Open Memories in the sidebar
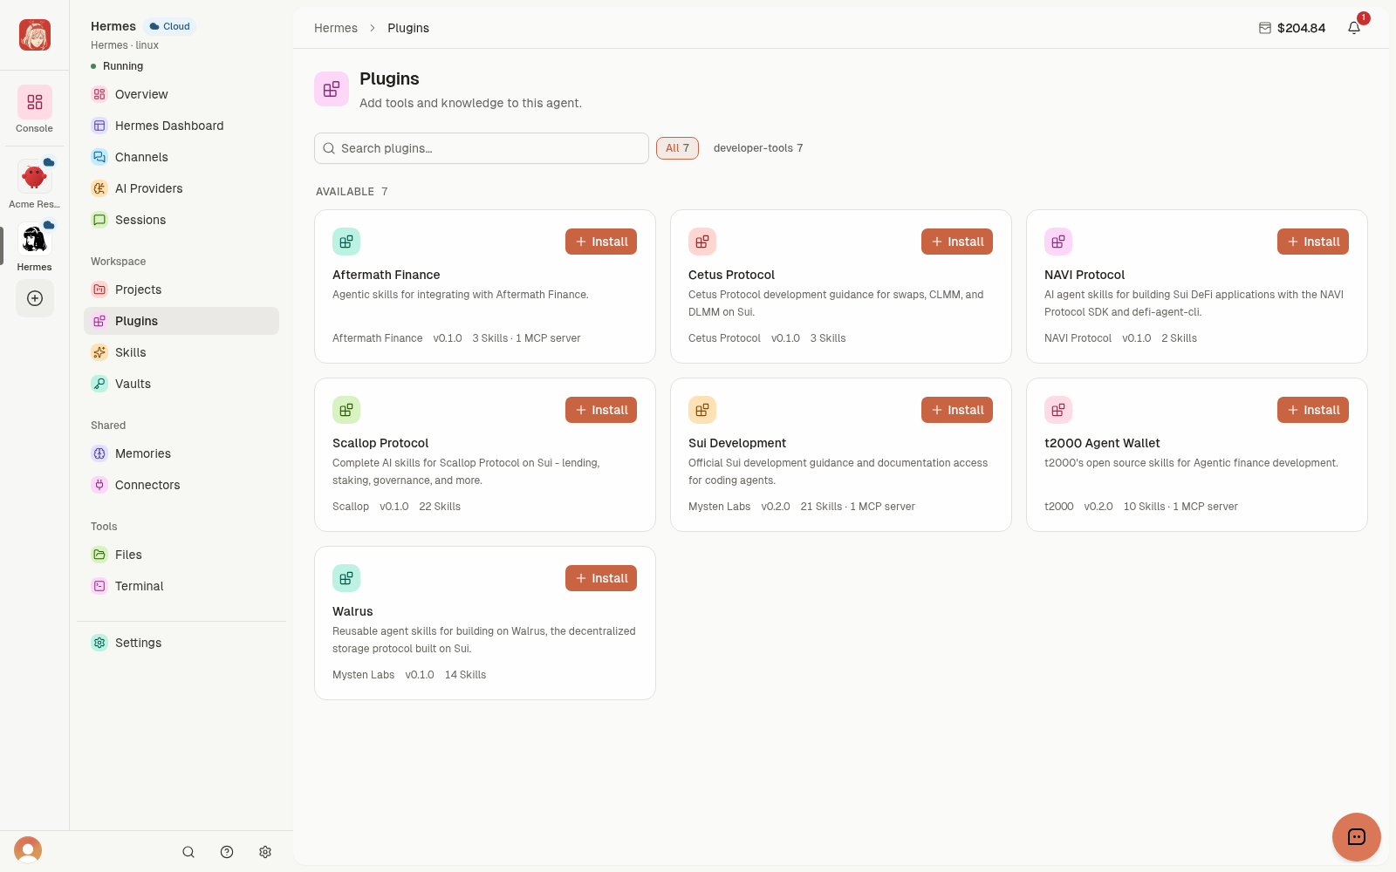Viewport: 1396px width, 872px height. (x=181, y=453)
